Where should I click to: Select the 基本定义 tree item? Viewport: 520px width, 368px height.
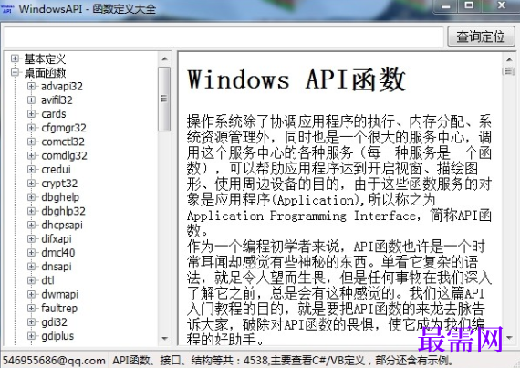click(45, 59)
